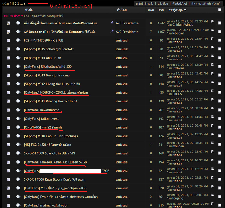The width and height of the screenshot is (225, 208).
Task: Check box for Yui yui_peachpie 74GB row
Action: (220, 188)
